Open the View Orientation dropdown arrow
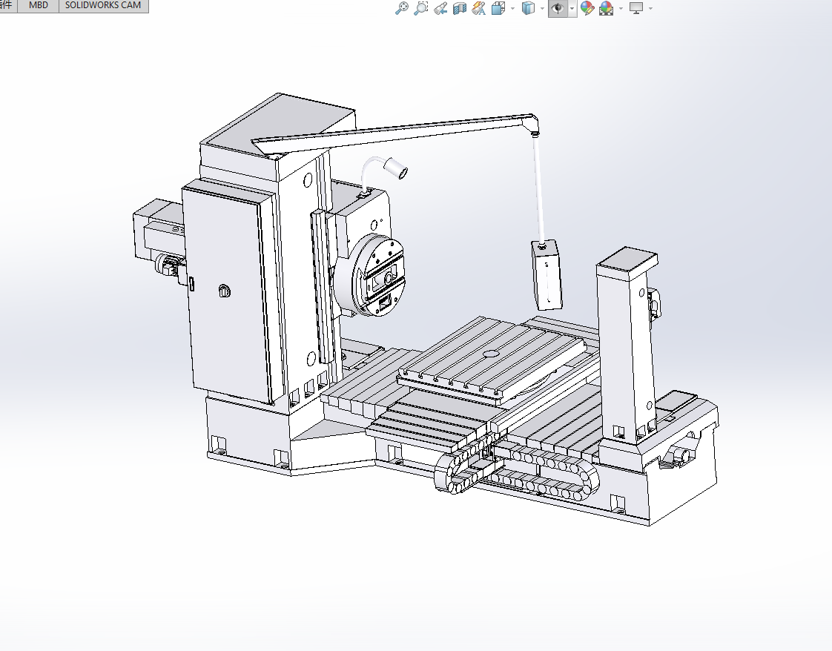Screen dimensions: 832x651 [512, 8]
